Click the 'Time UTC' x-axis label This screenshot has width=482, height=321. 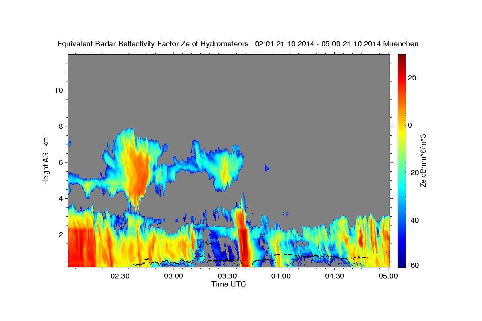[229, 284]
